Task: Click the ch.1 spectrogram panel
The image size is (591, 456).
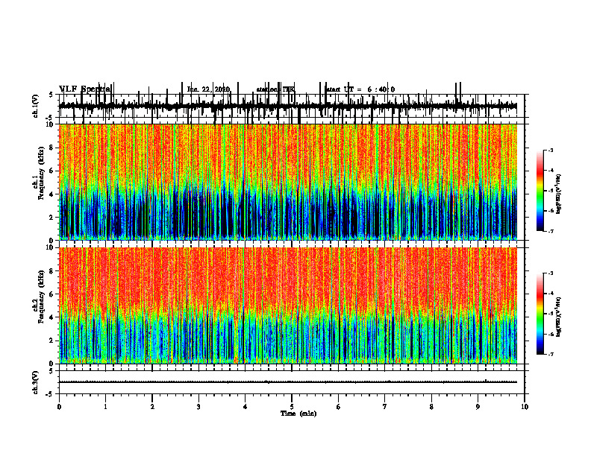Action: point(288,182)
